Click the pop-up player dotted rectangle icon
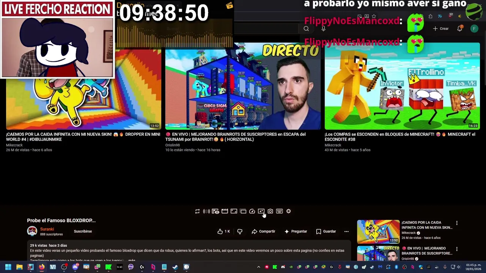 point(243,211)
